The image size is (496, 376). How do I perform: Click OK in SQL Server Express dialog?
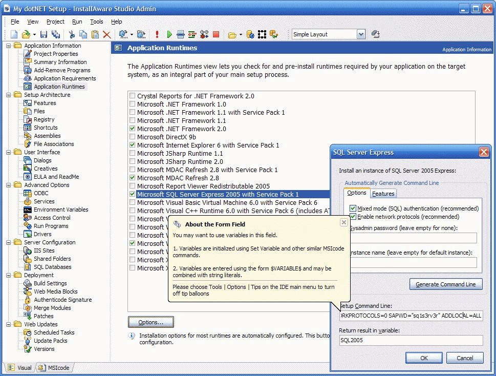(x=424, y=358)
